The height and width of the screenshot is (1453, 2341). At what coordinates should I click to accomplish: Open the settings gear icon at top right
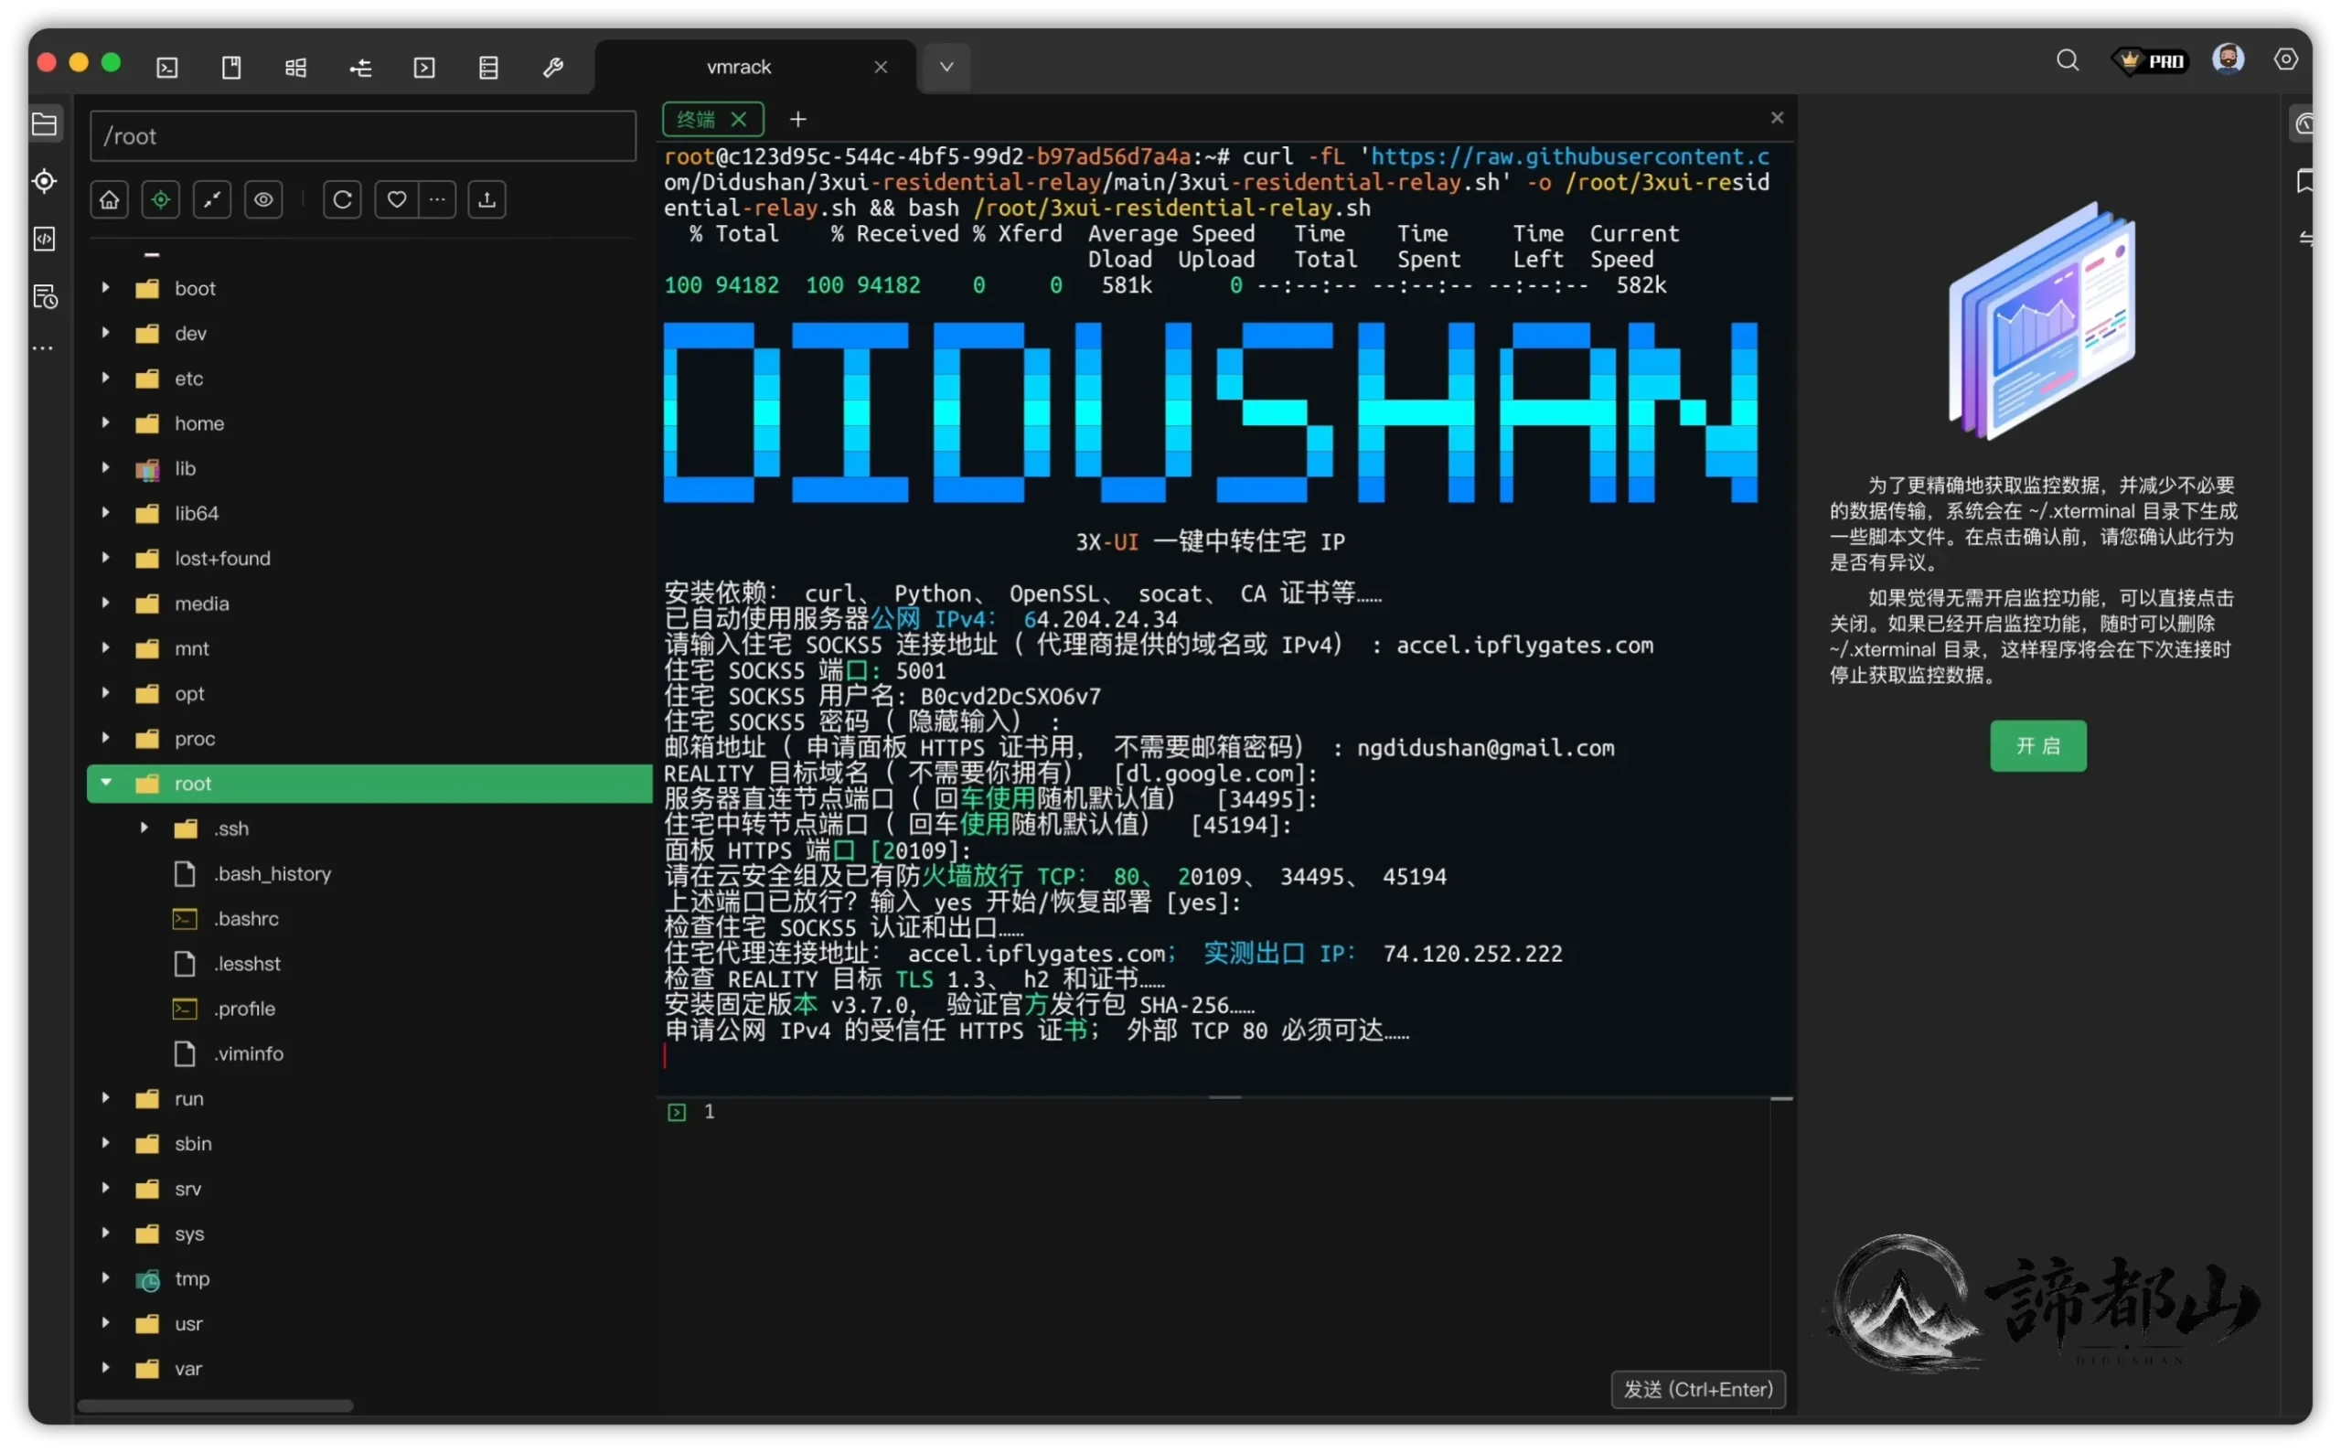[2287, 59]
